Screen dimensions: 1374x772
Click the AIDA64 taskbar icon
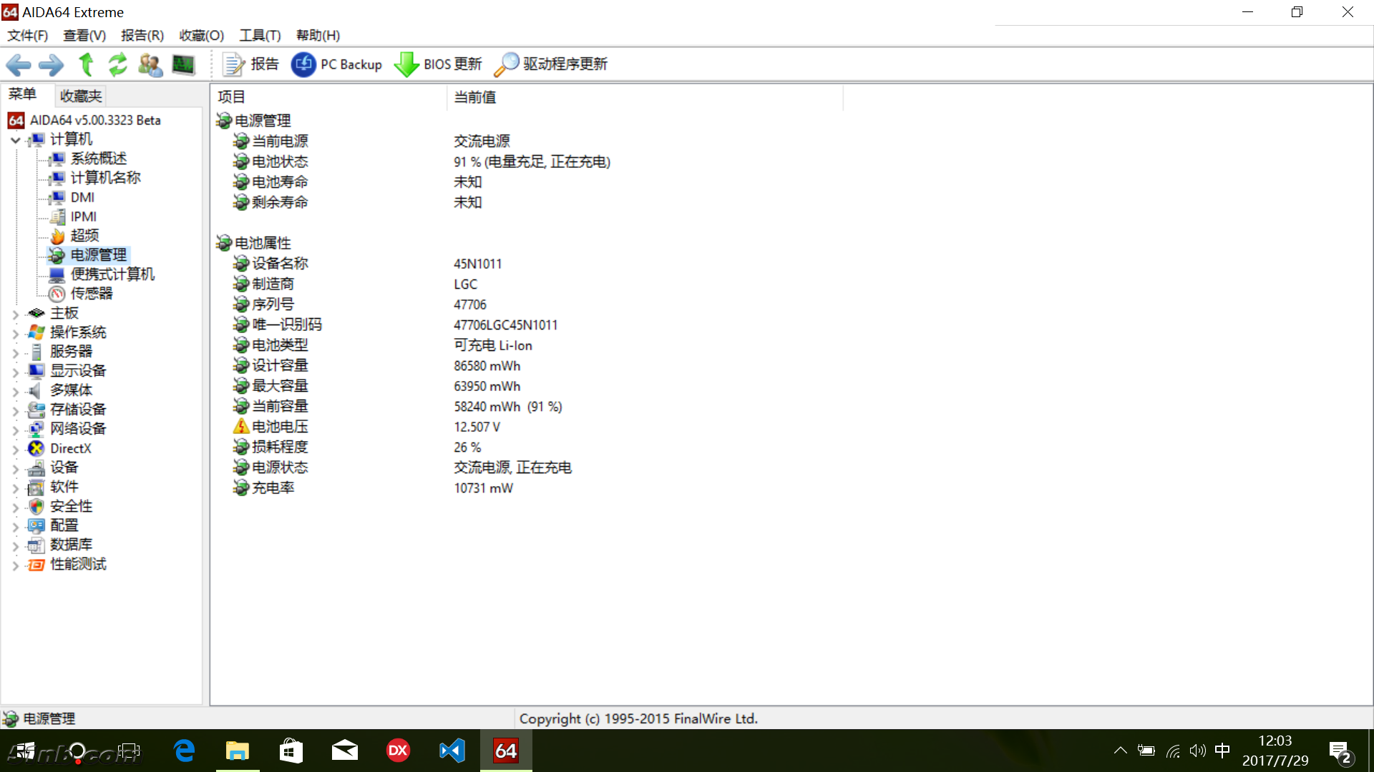pyautogui.click(x=506, y=751)
